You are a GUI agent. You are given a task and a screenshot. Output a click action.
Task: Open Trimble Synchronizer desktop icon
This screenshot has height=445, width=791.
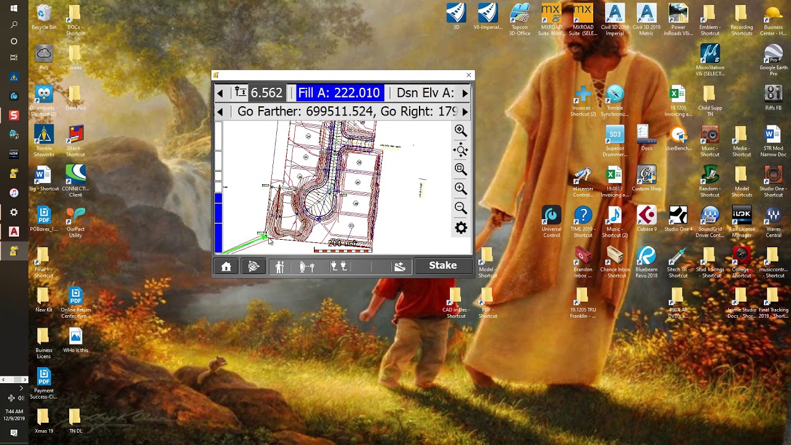pyautogui.click(x=615, y=101)
